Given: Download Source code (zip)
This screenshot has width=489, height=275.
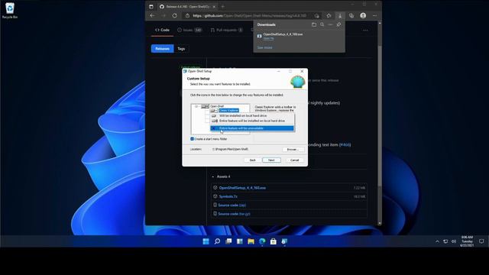Looking at the screenshot, I should coord(232,205).
